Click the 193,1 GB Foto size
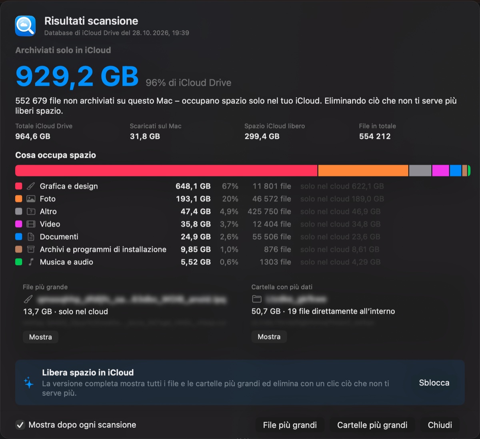This screenshot has height=439, width=480. 193,199
